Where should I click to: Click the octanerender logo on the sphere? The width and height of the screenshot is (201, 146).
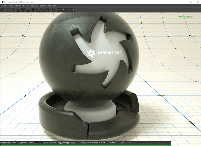(104, 53)
